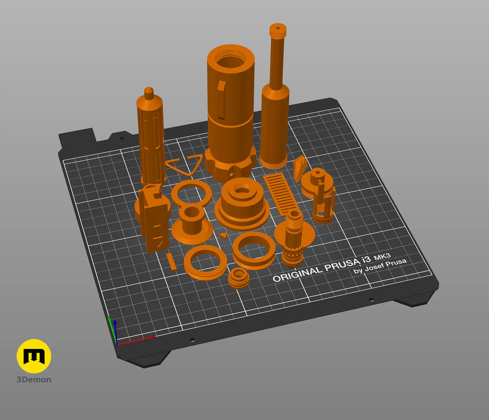Select the large stepped disc with threaded hole
The width and height of the screenshot is (489, 420).
[x=242, y=204]
